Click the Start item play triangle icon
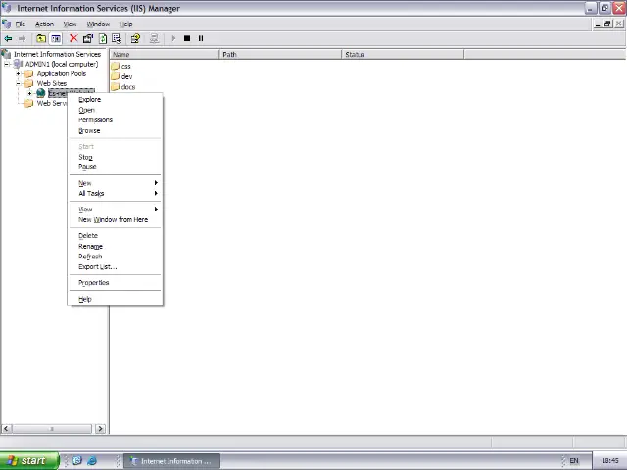 (x=173, y=38)
